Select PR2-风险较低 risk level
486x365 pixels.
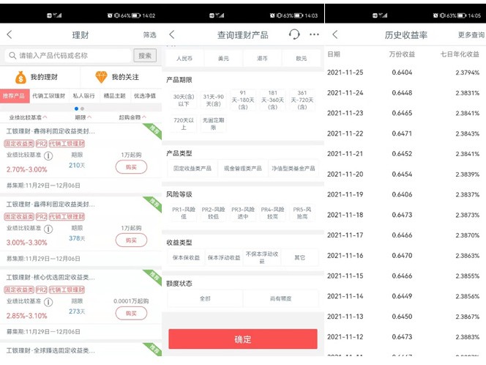point(213,213)
